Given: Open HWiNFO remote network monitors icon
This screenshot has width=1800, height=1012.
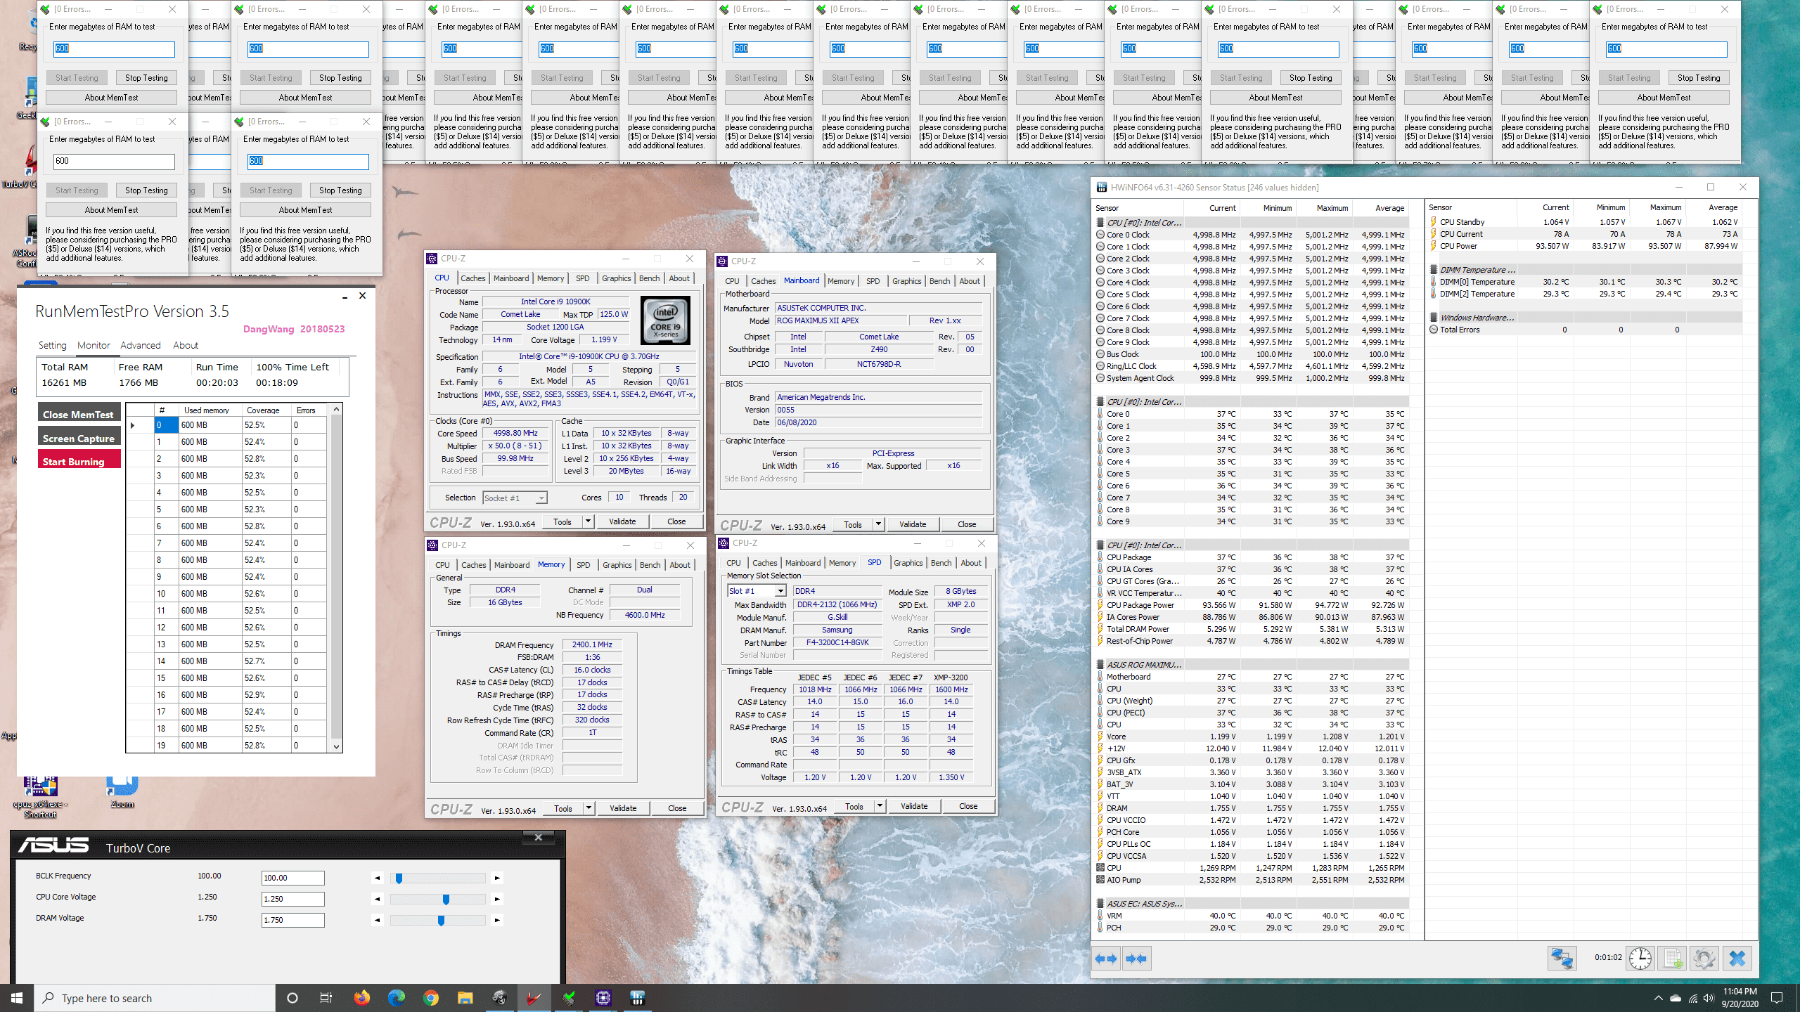Looking at the screenshot, I should coord(1562,959).
